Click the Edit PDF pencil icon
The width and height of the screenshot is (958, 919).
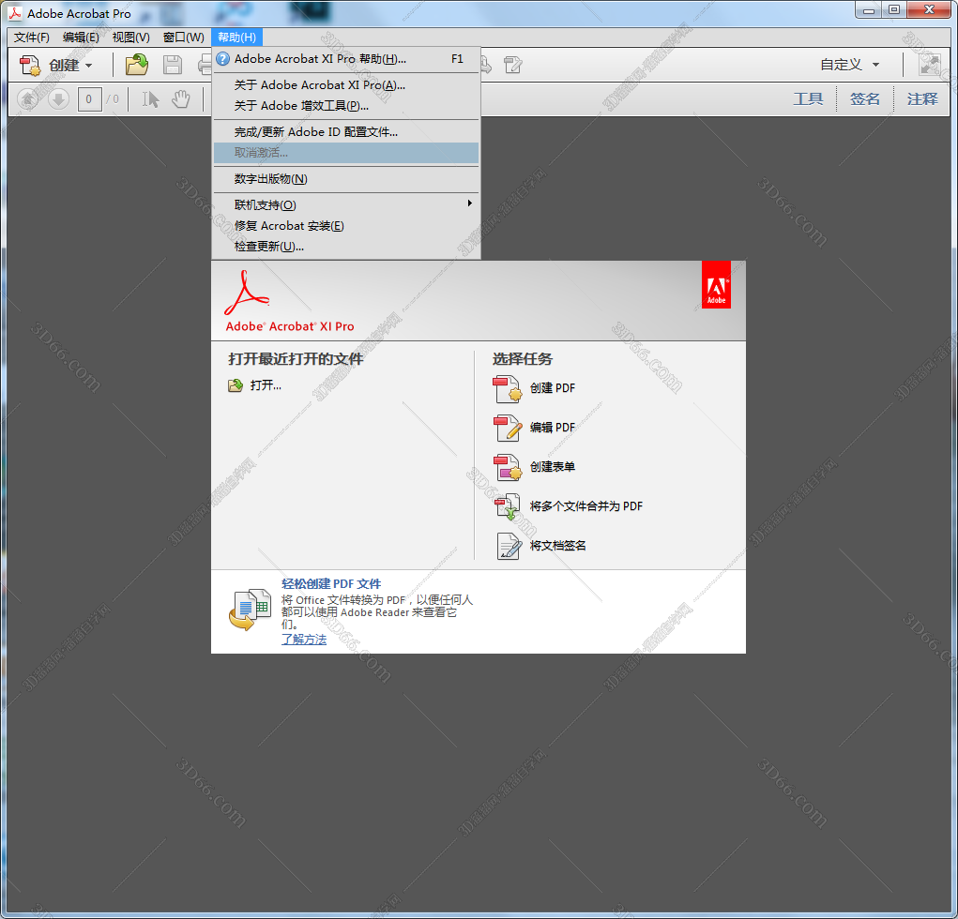[x=507, y=428]
